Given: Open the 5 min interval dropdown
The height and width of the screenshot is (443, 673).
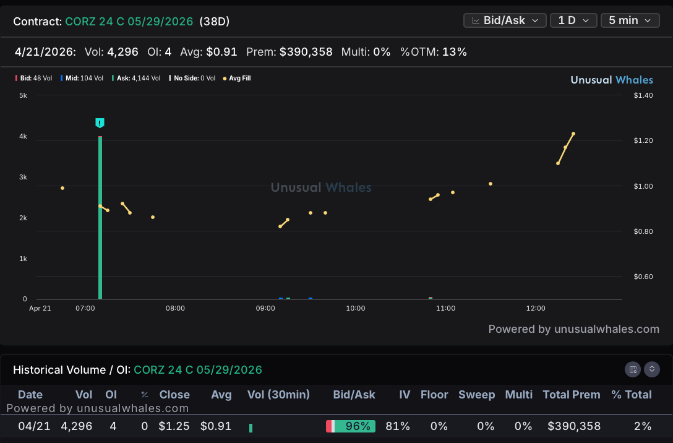Looking at the screenshot, I should point(630,20).
